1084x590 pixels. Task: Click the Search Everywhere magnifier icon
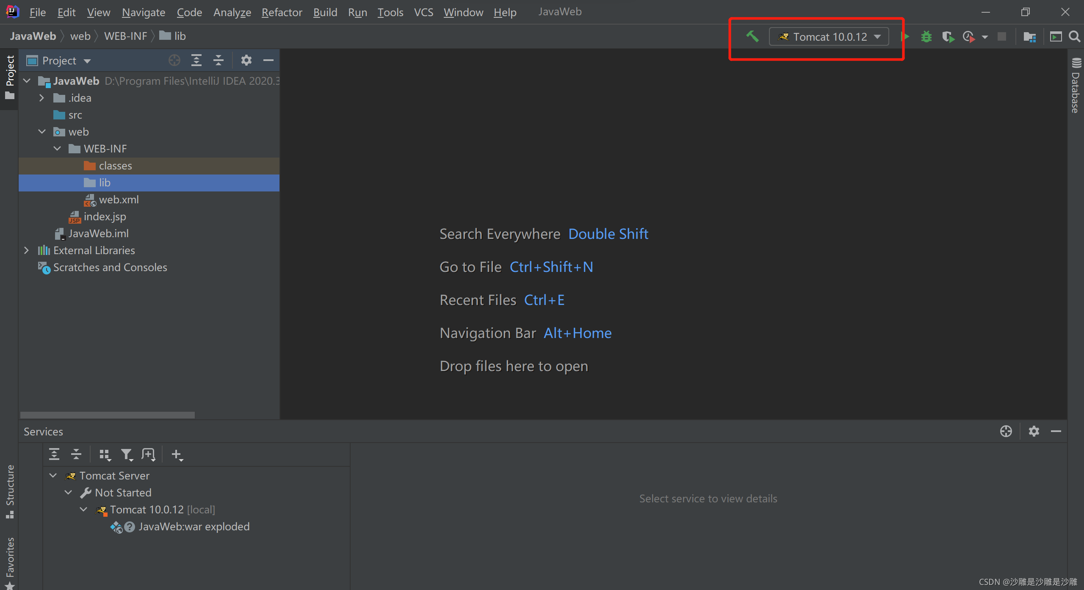point(1074,37)
